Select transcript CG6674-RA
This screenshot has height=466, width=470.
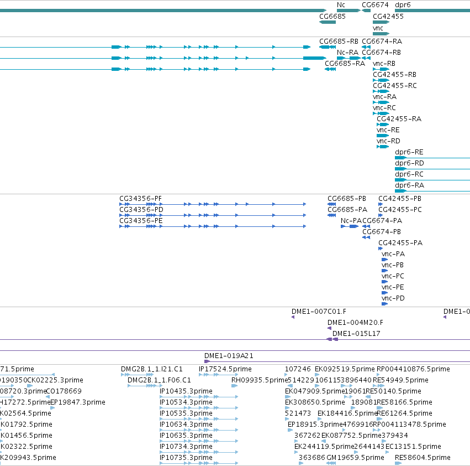point(382,42)
